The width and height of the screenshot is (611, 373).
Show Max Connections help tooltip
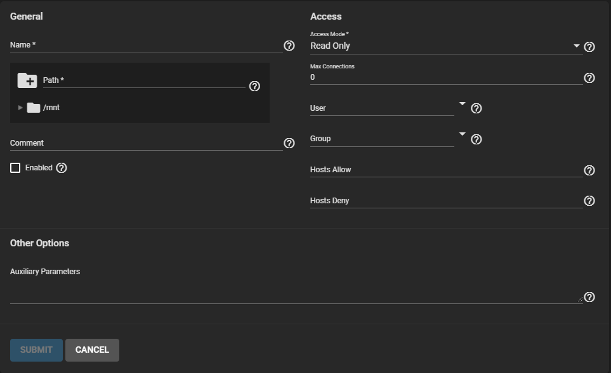click(x=589, y=78)
